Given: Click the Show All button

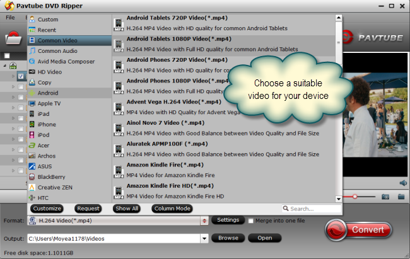Looking at the screenshot, I should 127,209.
